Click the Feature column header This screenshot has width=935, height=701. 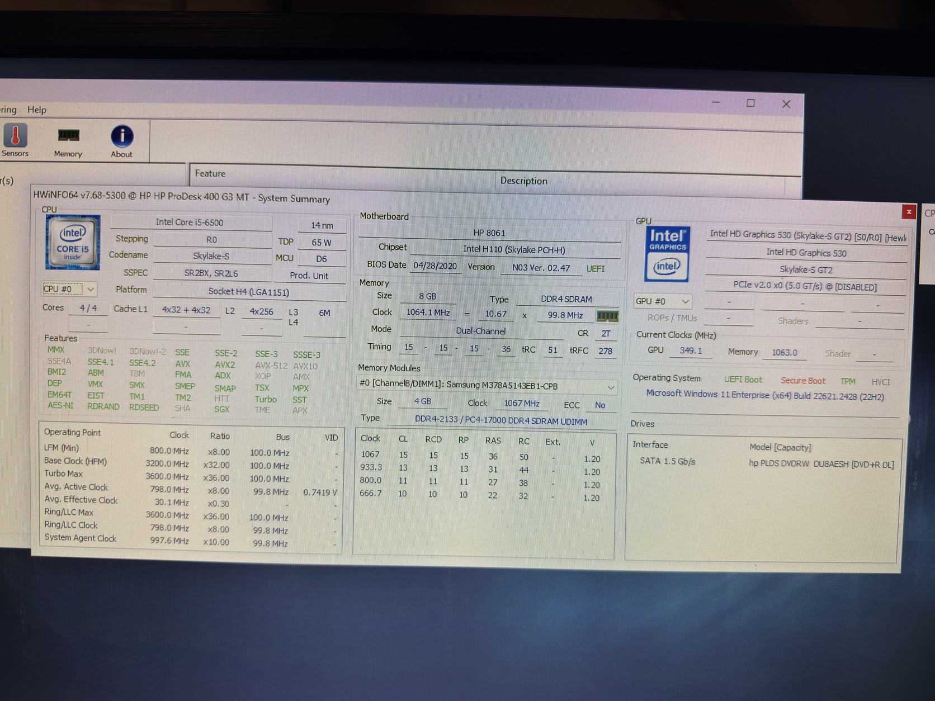tap(210, 174)
